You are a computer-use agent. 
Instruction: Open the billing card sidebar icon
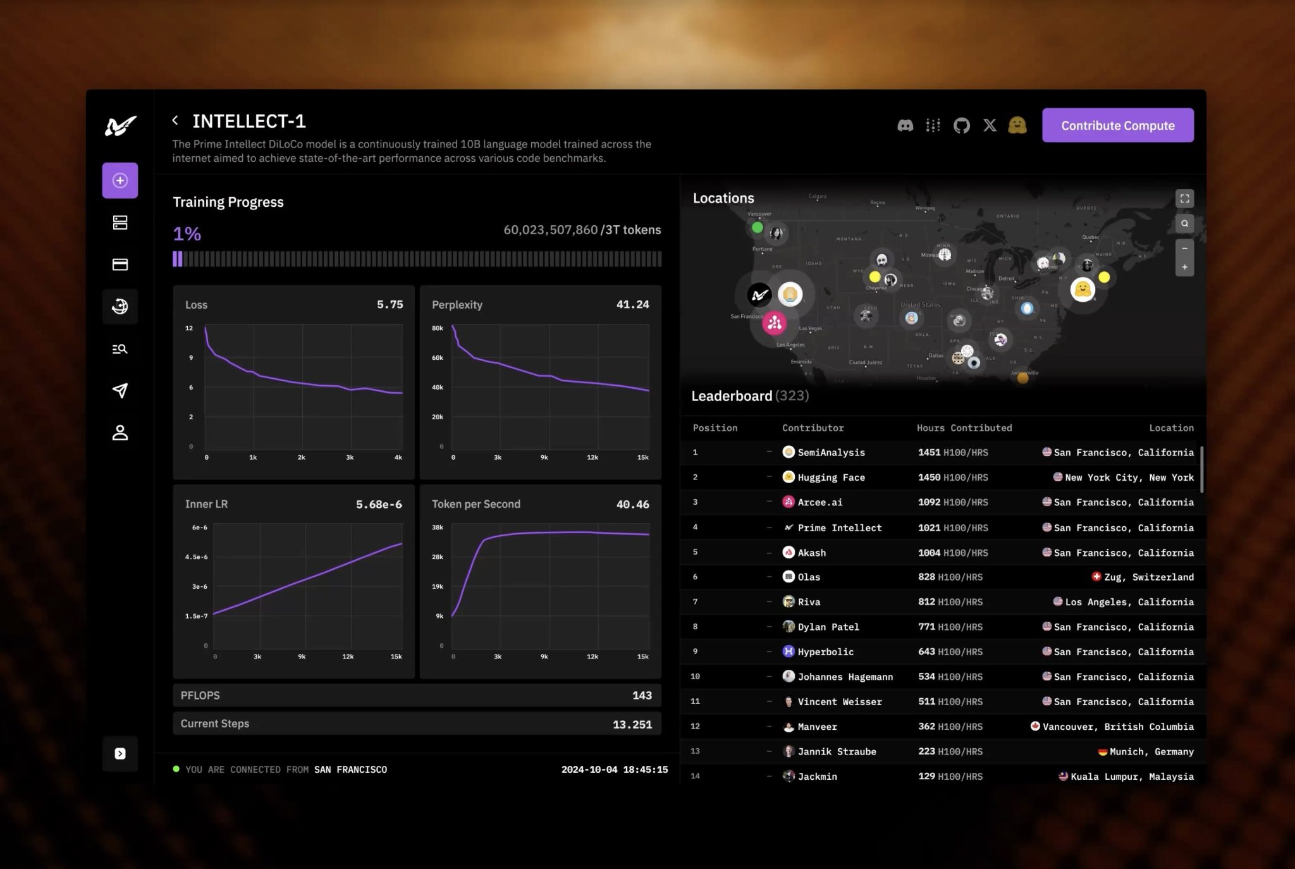(120, 264)
